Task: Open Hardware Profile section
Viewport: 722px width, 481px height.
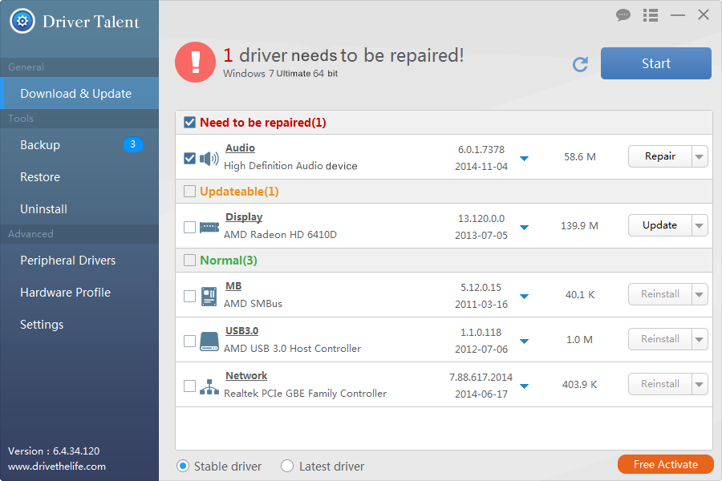Action: (x=79, y=293)
